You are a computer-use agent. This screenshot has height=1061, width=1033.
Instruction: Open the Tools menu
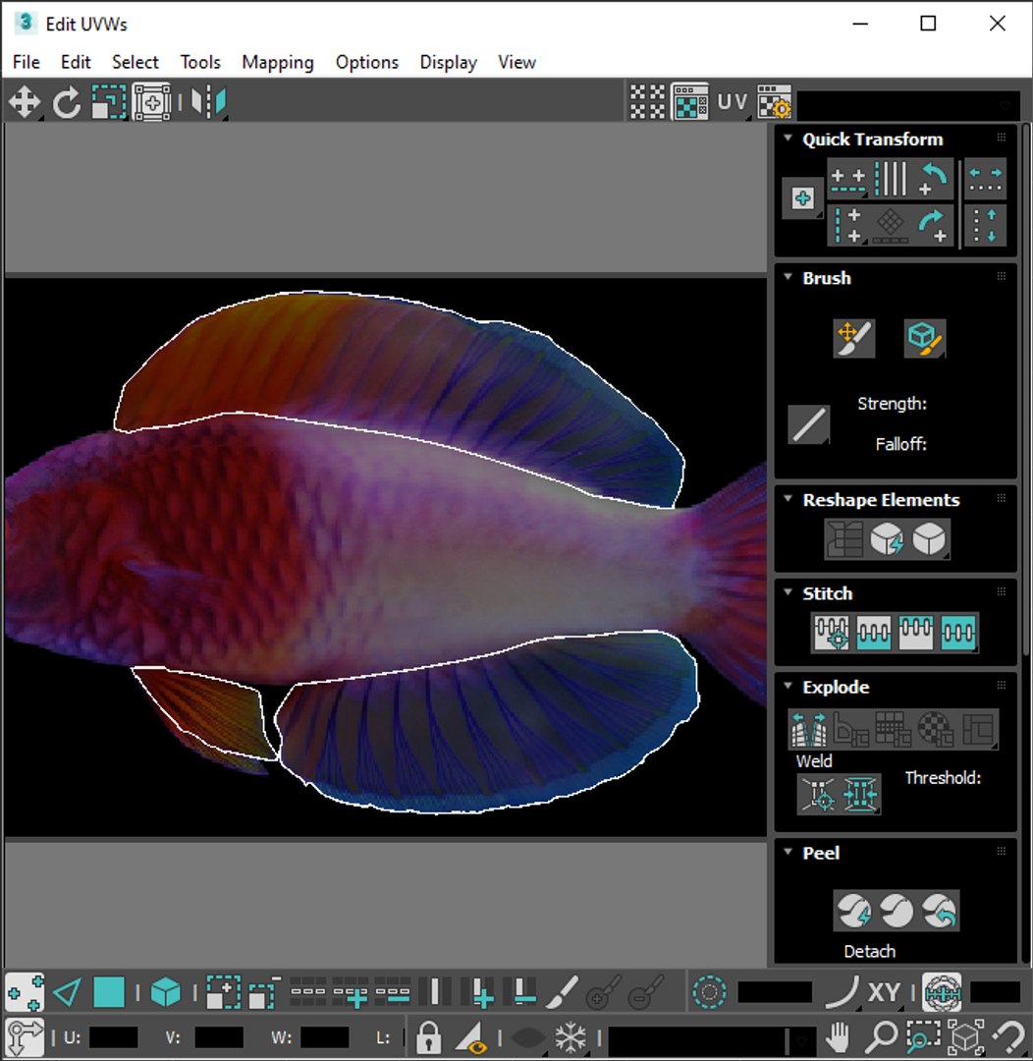[200, 62]
